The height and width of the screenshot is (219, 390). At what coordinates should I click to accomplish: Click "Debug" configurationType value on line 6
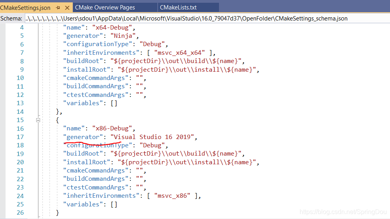tap(152, 44)
